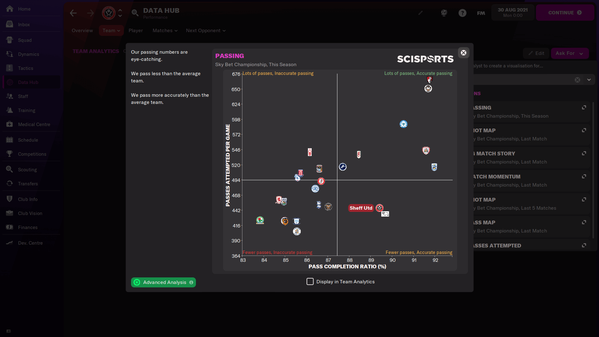Screen dimensions: 599x337
Task: Go back with the left arrow
Action: click(x=73, y=13)
